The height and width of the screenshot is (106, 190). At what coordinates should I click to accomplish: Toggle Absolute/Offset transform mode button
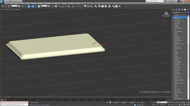110,102
